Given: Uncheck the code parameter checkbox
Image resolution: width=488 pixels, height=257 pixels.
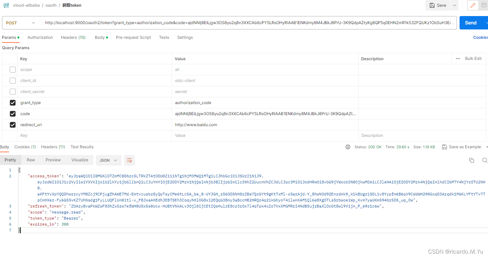Looking at the screenshot, I should 13,114.
